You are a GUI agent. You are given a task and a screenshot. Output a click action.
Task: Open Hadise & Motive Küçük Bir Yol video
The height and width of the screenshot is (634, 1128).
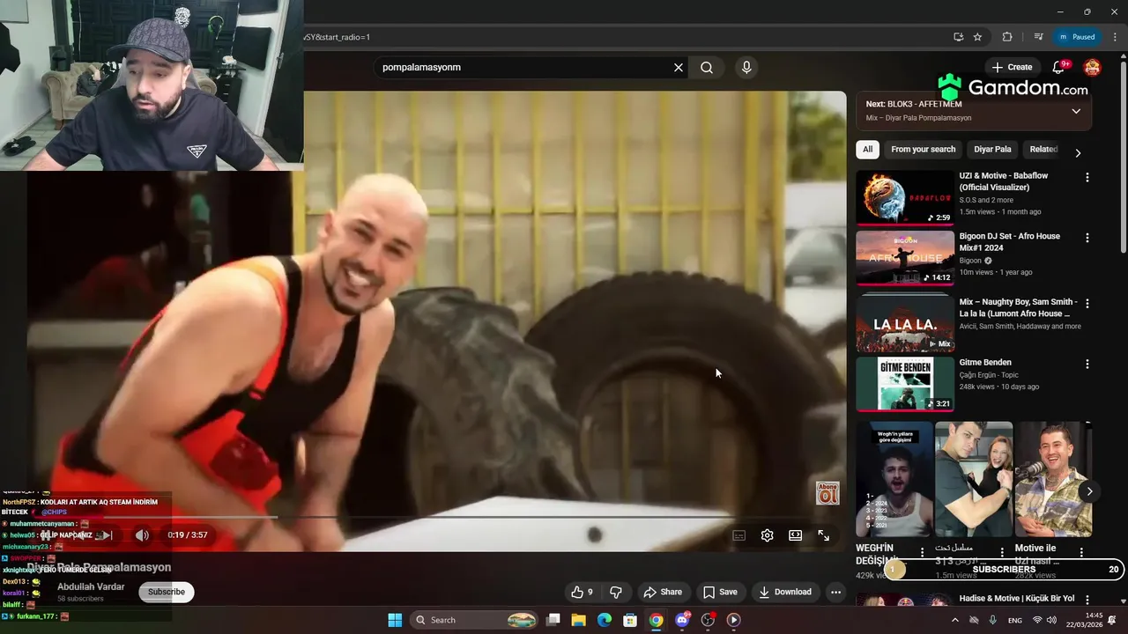(x=1016, y=599)
